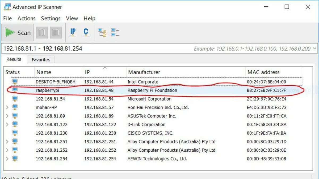Click the Microsoft Corporation manufacturer cell
This screenshot has height=179, width=319.
tap(149, 99)
